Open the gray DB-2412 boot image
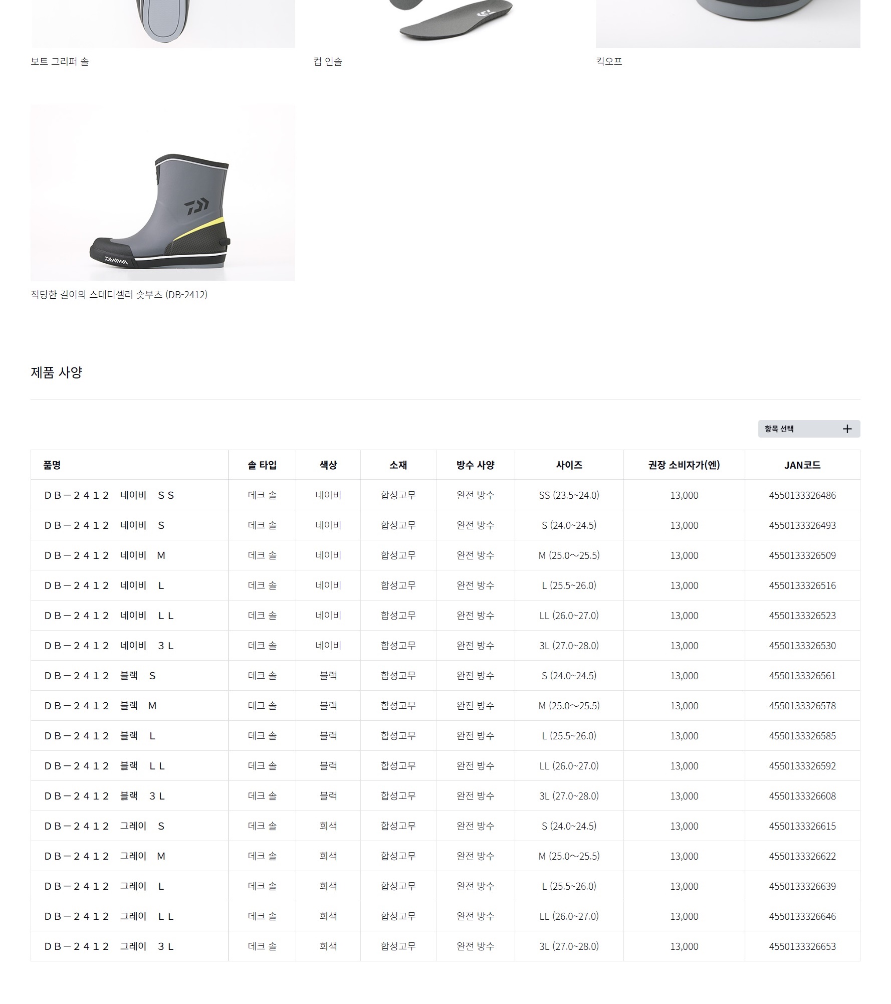 tap(162, 192)
